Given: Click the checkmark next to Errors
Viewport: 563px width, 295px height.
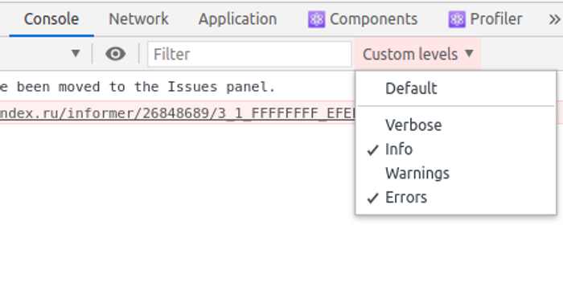Looking at the screenshot, I should (373, 198).
